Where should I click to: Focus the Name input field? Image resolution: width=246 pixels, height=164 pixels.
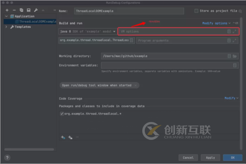point(129,11)
